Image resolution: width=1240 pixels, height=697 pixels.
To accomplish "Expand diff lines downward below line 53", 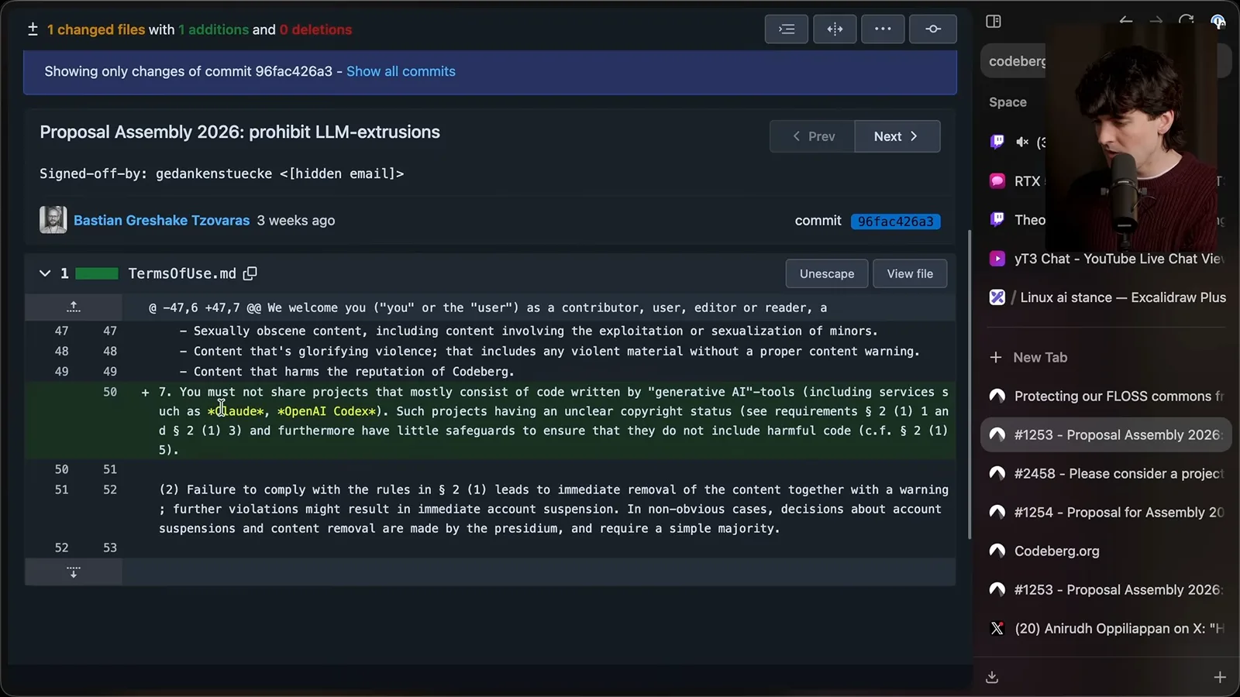I will pos(73,572).
